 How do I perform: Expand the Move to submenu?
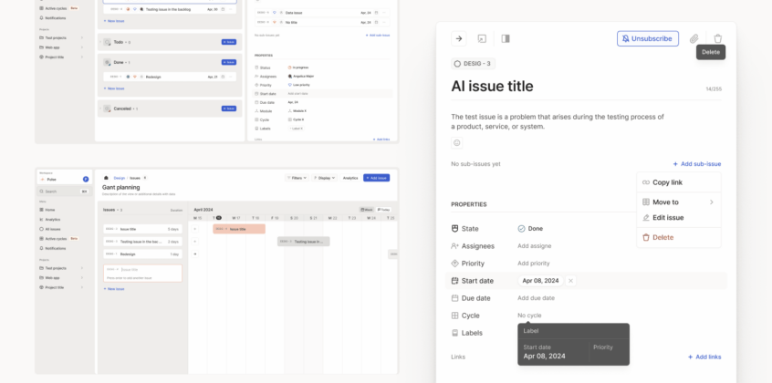(x=678, y=202)
